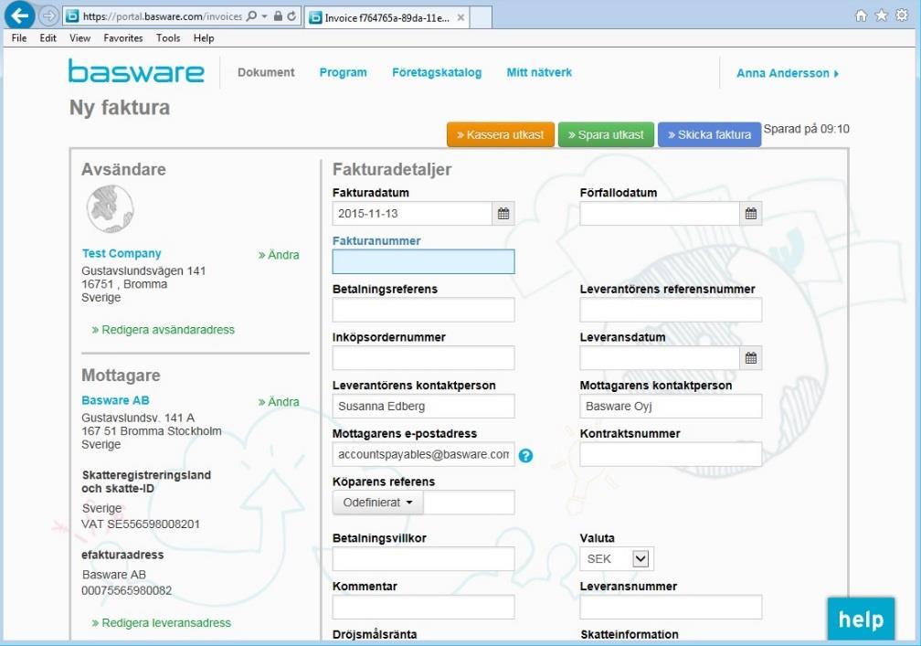The height and width of the screenshot is (646, 921).
Task: Click the Betalningsreferens input field
Action: coord(424,310)
